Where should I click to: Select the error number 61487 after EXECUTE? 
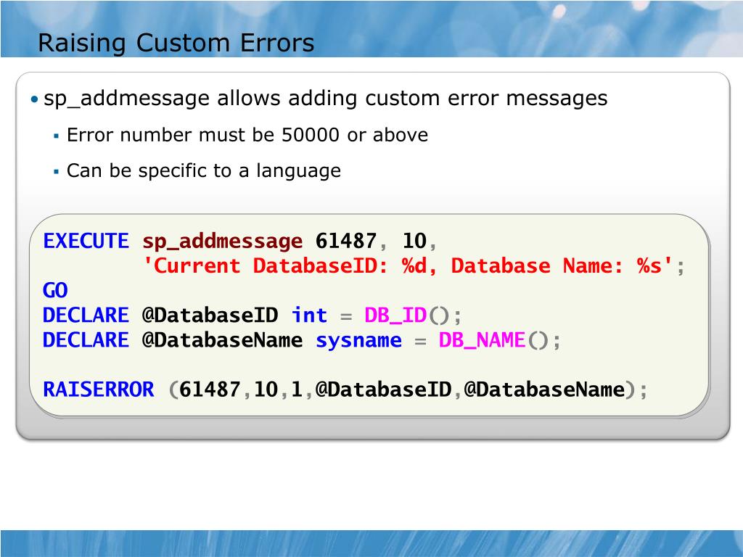point(345,241)
